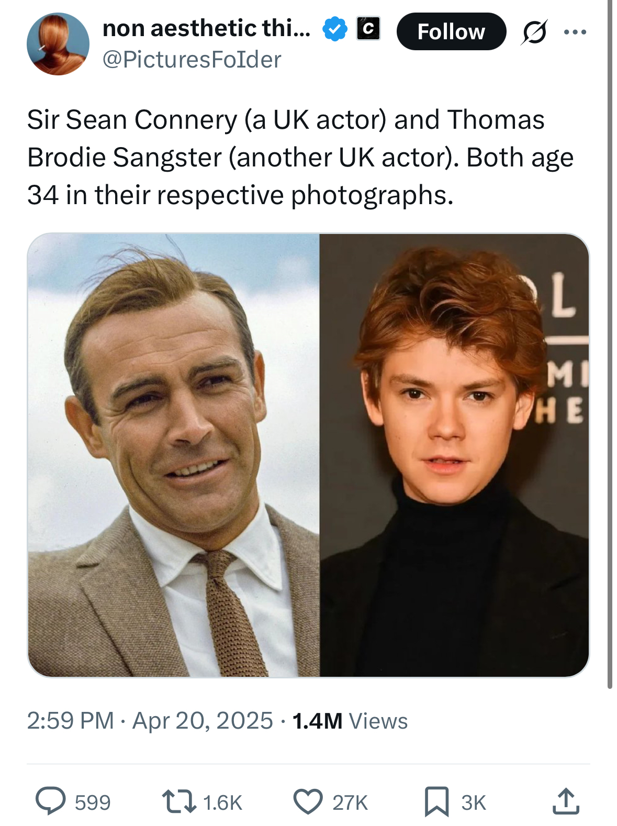The height and width of the screenshot is (826, 617).
Task: Click the 27K likes count
Action: 350,802
